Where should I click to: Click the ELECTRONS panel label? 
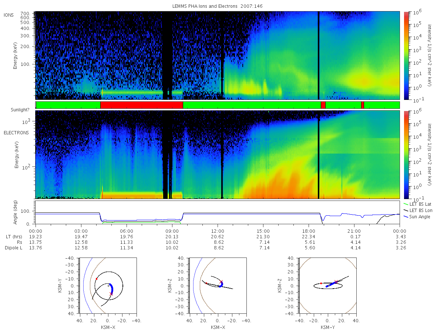point(16,132)
